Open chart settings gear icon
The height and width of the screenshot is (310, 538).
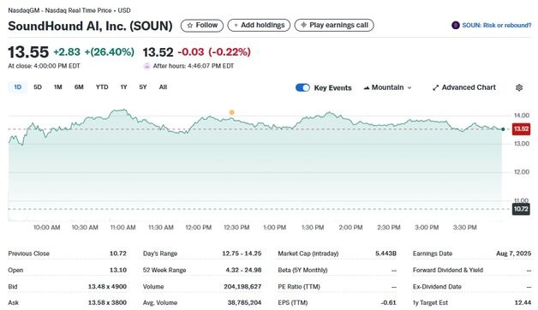pos(519,87)
